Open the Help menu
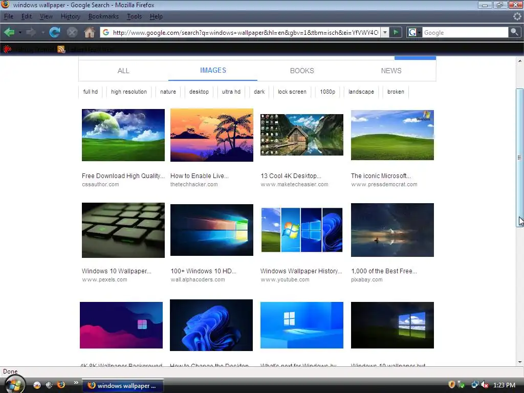524x393 pixels. pyautogui.click(x=156, y=16)
